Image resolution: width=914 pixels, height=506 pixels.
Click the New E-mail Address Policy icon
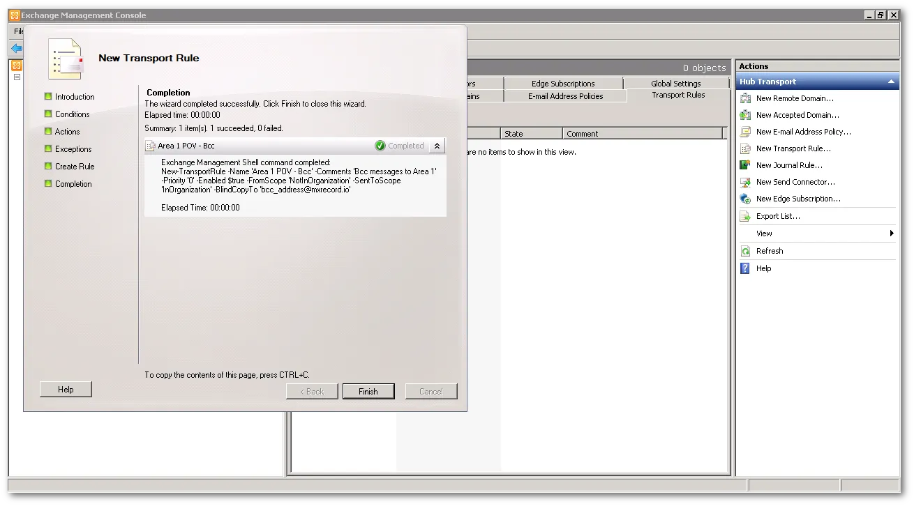coord(745,132)
